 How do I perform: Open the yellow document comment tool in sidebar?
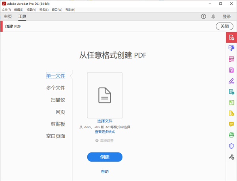pos(231,113)
